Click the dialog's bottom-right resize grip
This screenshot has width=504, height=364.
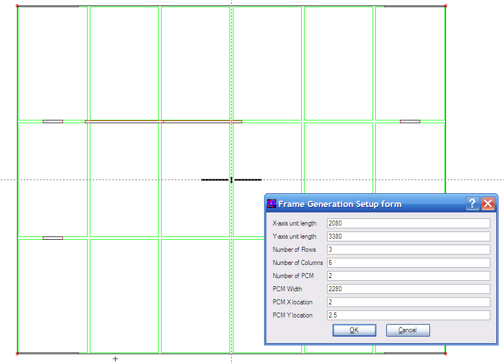tap(494, 340)
